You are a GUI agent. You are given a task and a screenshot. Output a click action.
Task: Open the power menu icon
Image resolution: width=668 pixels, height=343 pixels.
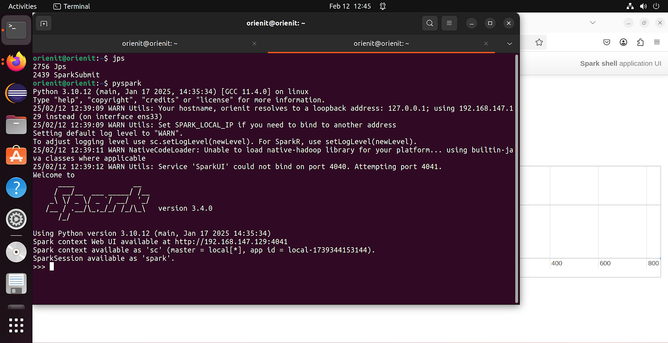tap(656, 6)
